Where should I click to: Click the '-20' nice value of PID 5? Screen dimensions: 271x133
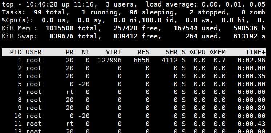[84, 84]
